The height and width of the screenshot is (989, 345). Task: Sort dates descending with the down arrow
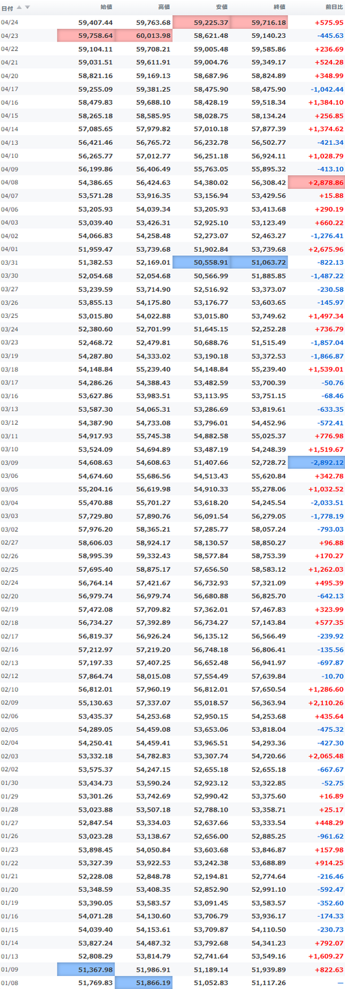pos(28,7)
